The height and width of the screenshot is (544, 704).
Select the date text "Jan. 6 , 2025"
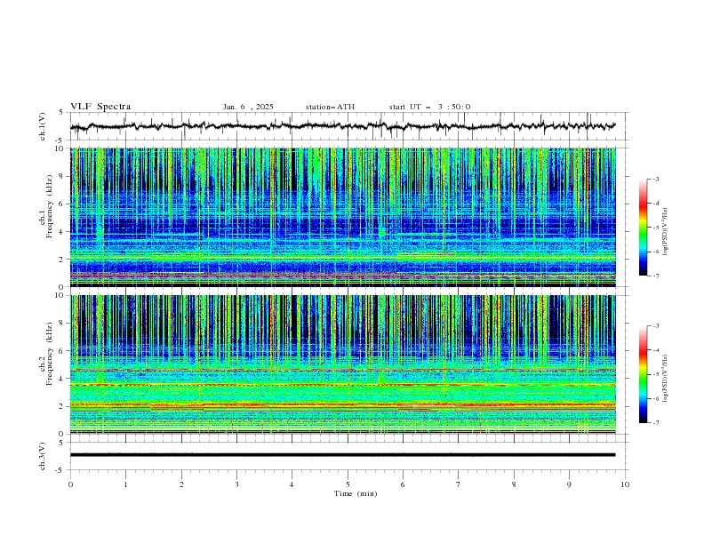(248, 107)
